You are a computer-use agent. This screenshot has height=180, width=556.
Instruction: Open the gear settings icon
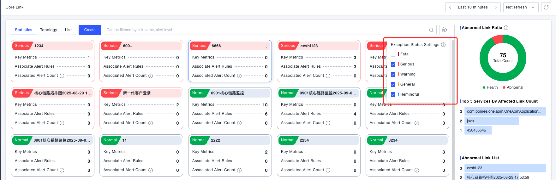444,30
